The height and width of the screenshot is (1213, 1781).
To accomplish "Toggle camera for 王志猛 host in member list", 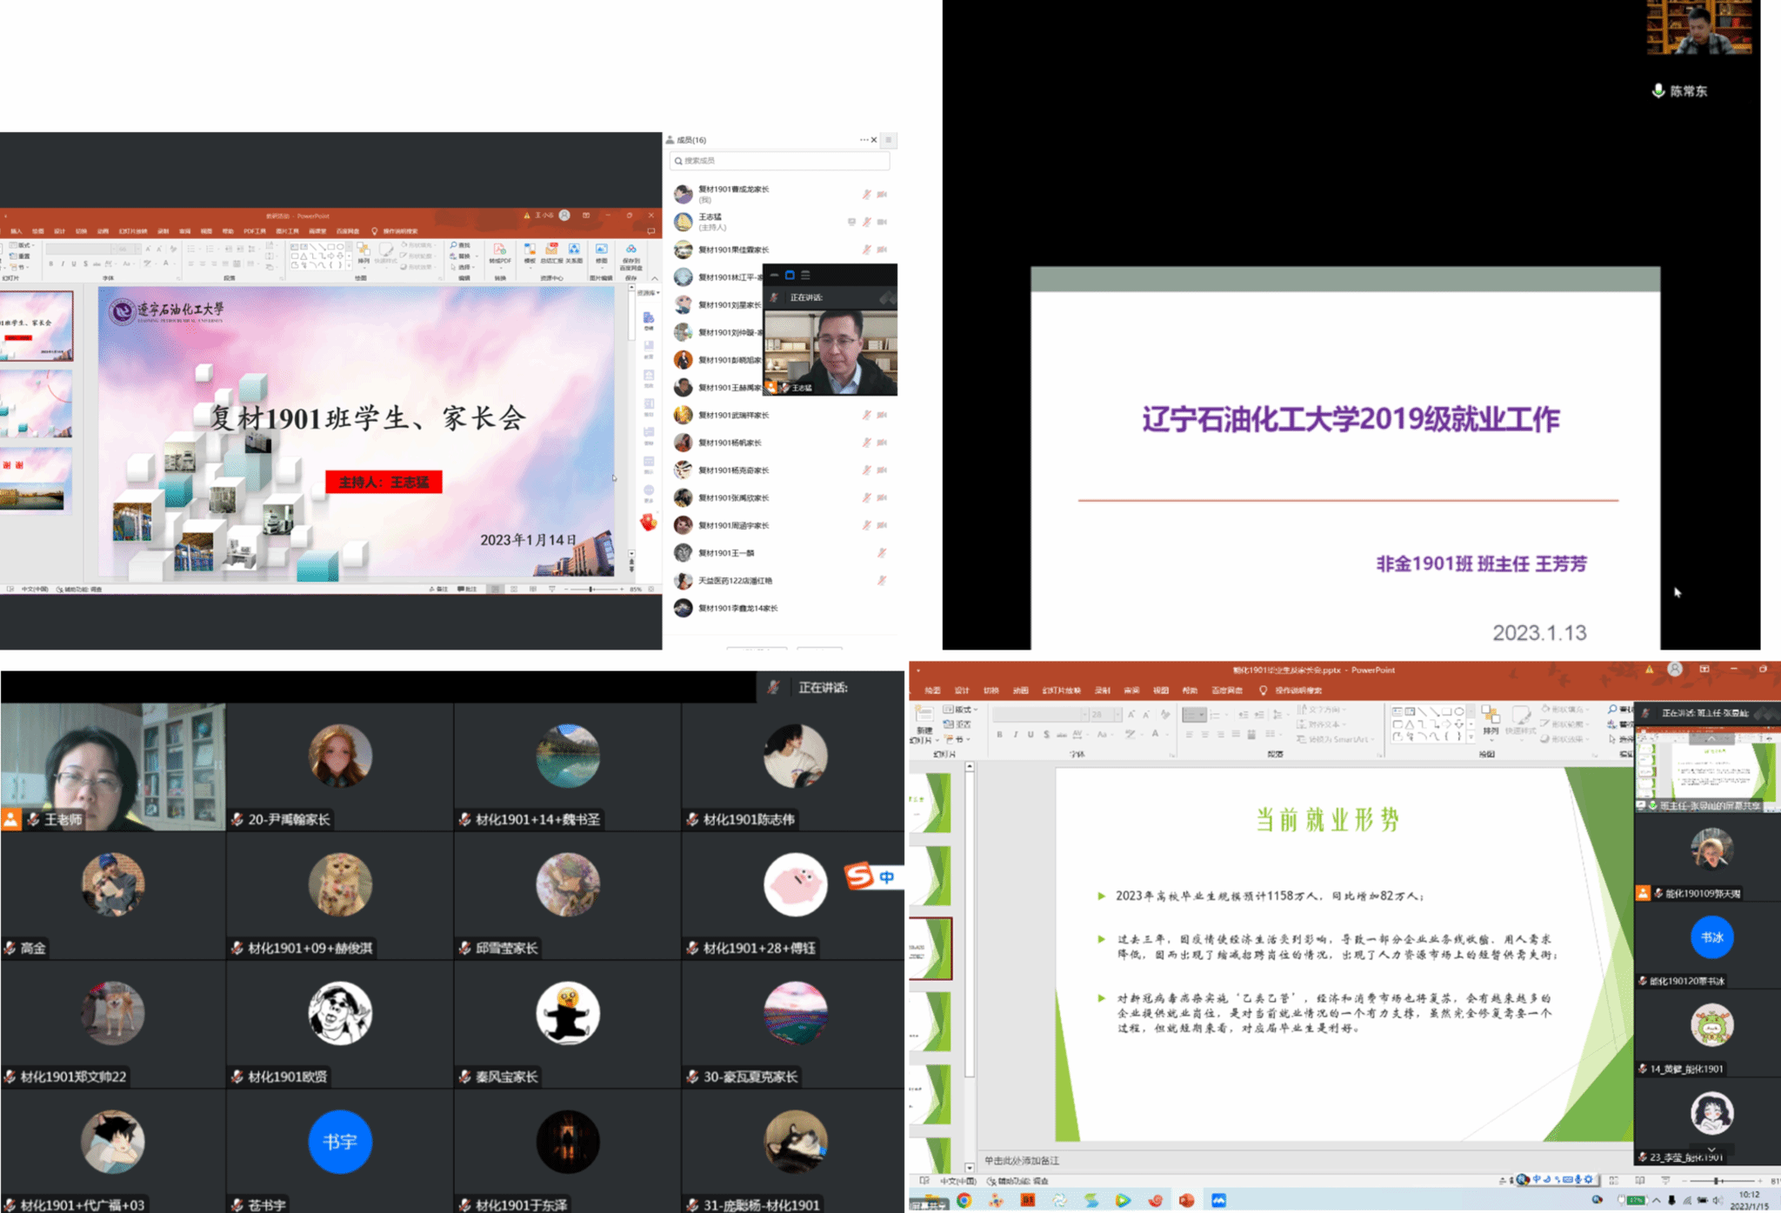I will 883,222.
